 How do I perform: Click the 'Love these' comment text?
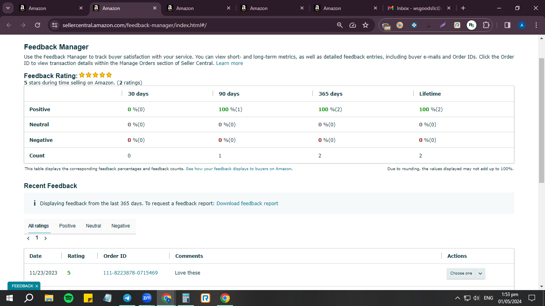point(188,273)
